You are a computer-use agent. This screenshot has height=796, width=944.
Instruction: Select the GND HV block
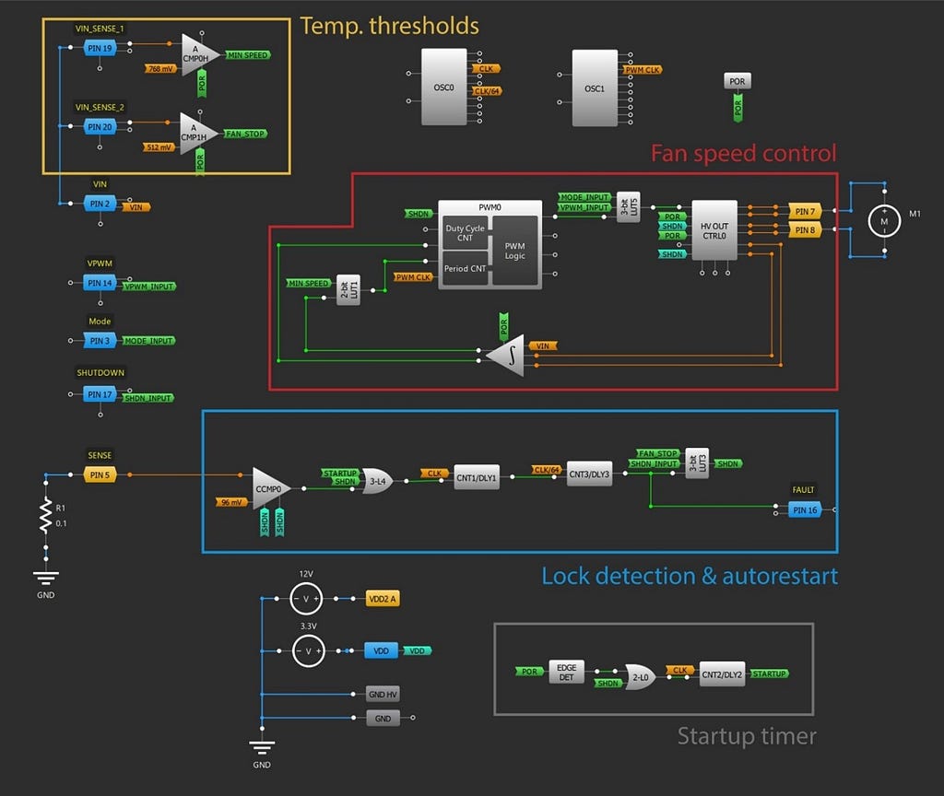click(x=383, y=695)
